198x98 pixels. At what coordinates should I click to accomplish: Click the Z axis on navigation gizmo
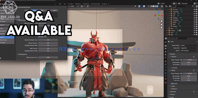(x=158, y=12)
